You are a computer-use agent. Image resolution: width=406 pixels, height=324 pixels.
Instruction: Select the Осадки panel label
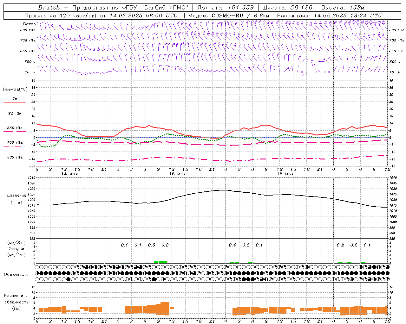[x=16, y=249]
